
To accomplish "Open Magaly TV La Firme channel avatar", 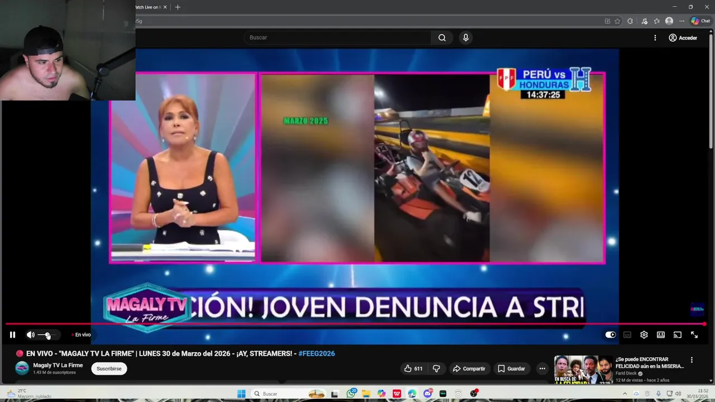I will (22, 368).
